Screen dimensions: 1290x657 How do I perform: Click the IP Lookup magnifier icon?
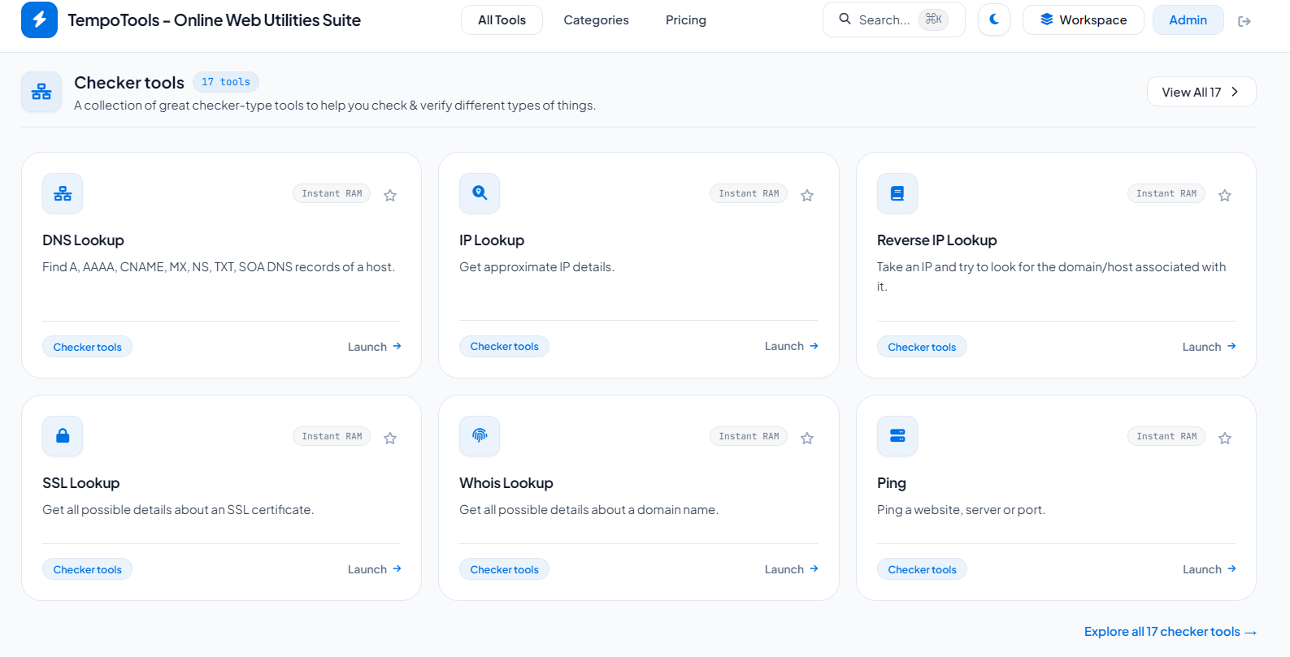pos(480,193)
